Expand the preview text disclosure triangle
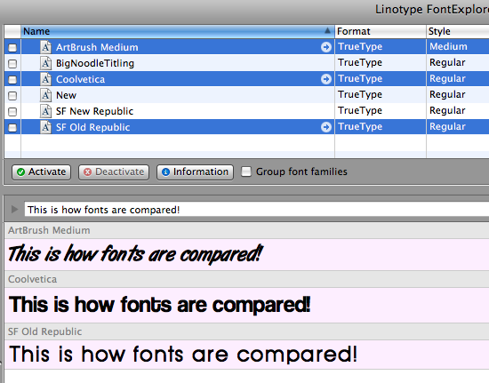 pyautogui.click(x=14, y=209)
